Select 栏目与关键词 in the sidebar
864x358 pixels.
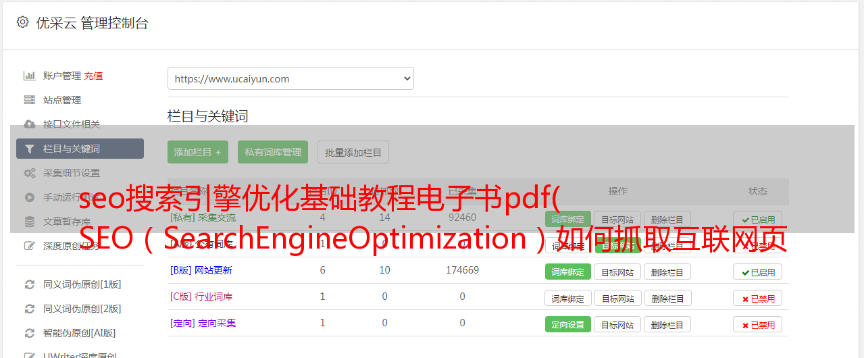pos(80,149)
